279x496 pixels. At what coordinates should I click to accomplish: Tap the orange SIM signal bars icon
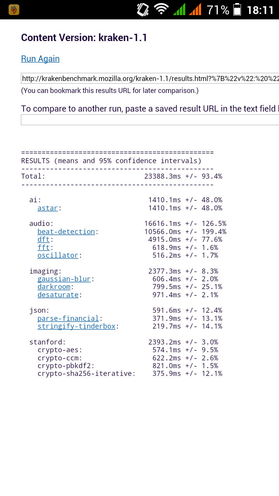point(195,10)
